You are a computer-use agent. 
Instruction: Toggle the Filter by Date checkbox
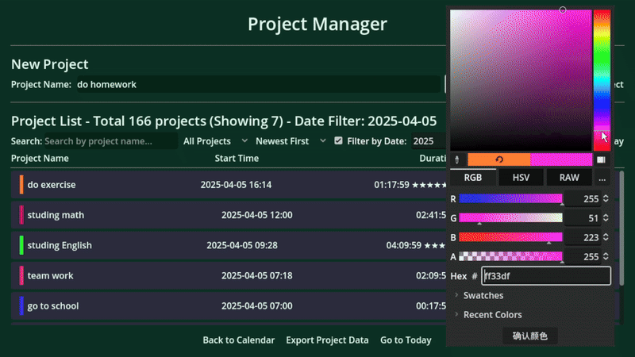click(x=339, y=141)
